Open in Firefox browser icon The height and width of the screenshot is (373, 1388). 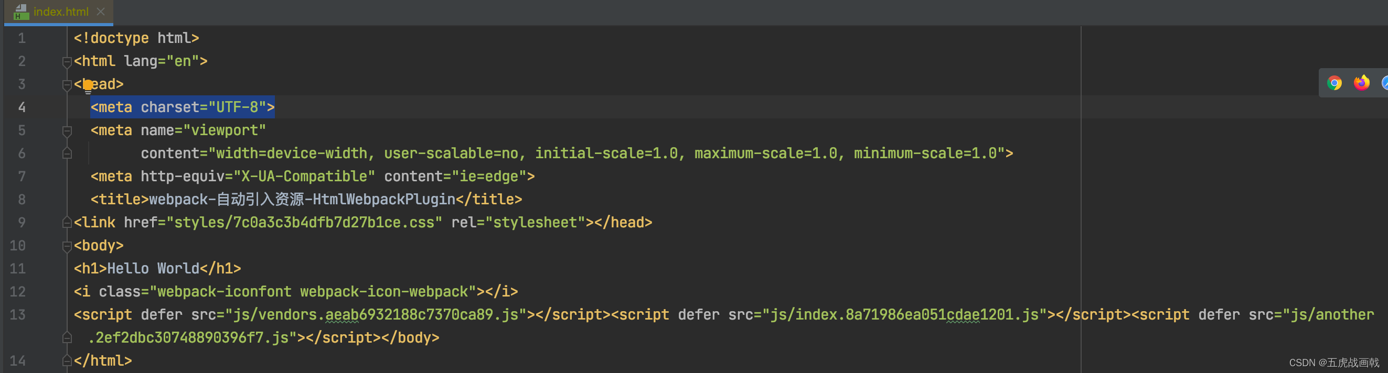(1362, 83)
